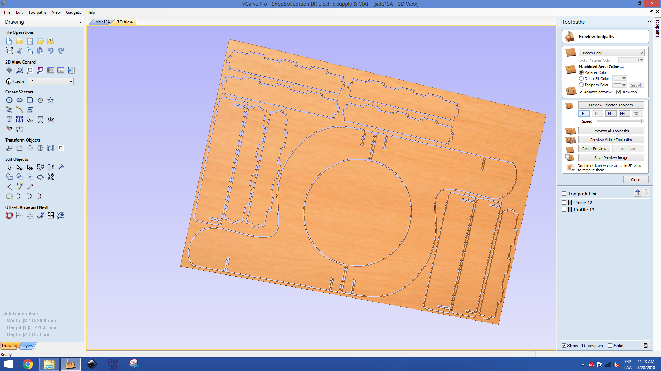The image size is (661, 371).
Task: Select the Draw Text tool
Action: [x=9, y=119]
